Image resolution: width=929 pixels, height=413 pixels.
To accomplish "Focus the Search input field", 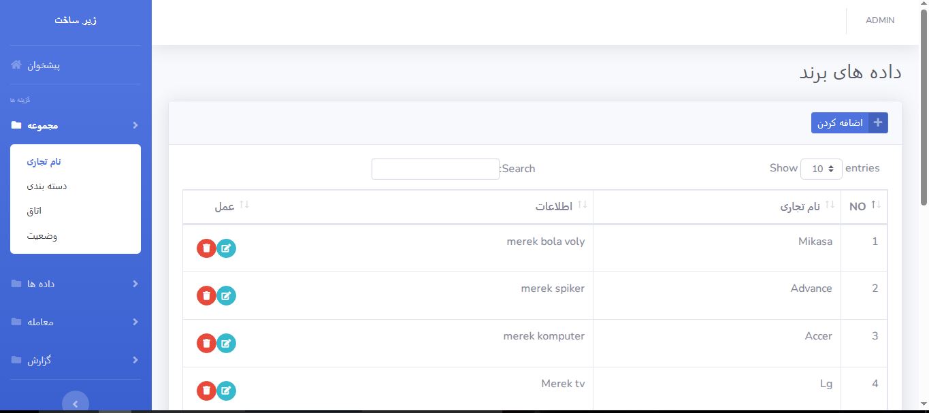I will 436,169.
